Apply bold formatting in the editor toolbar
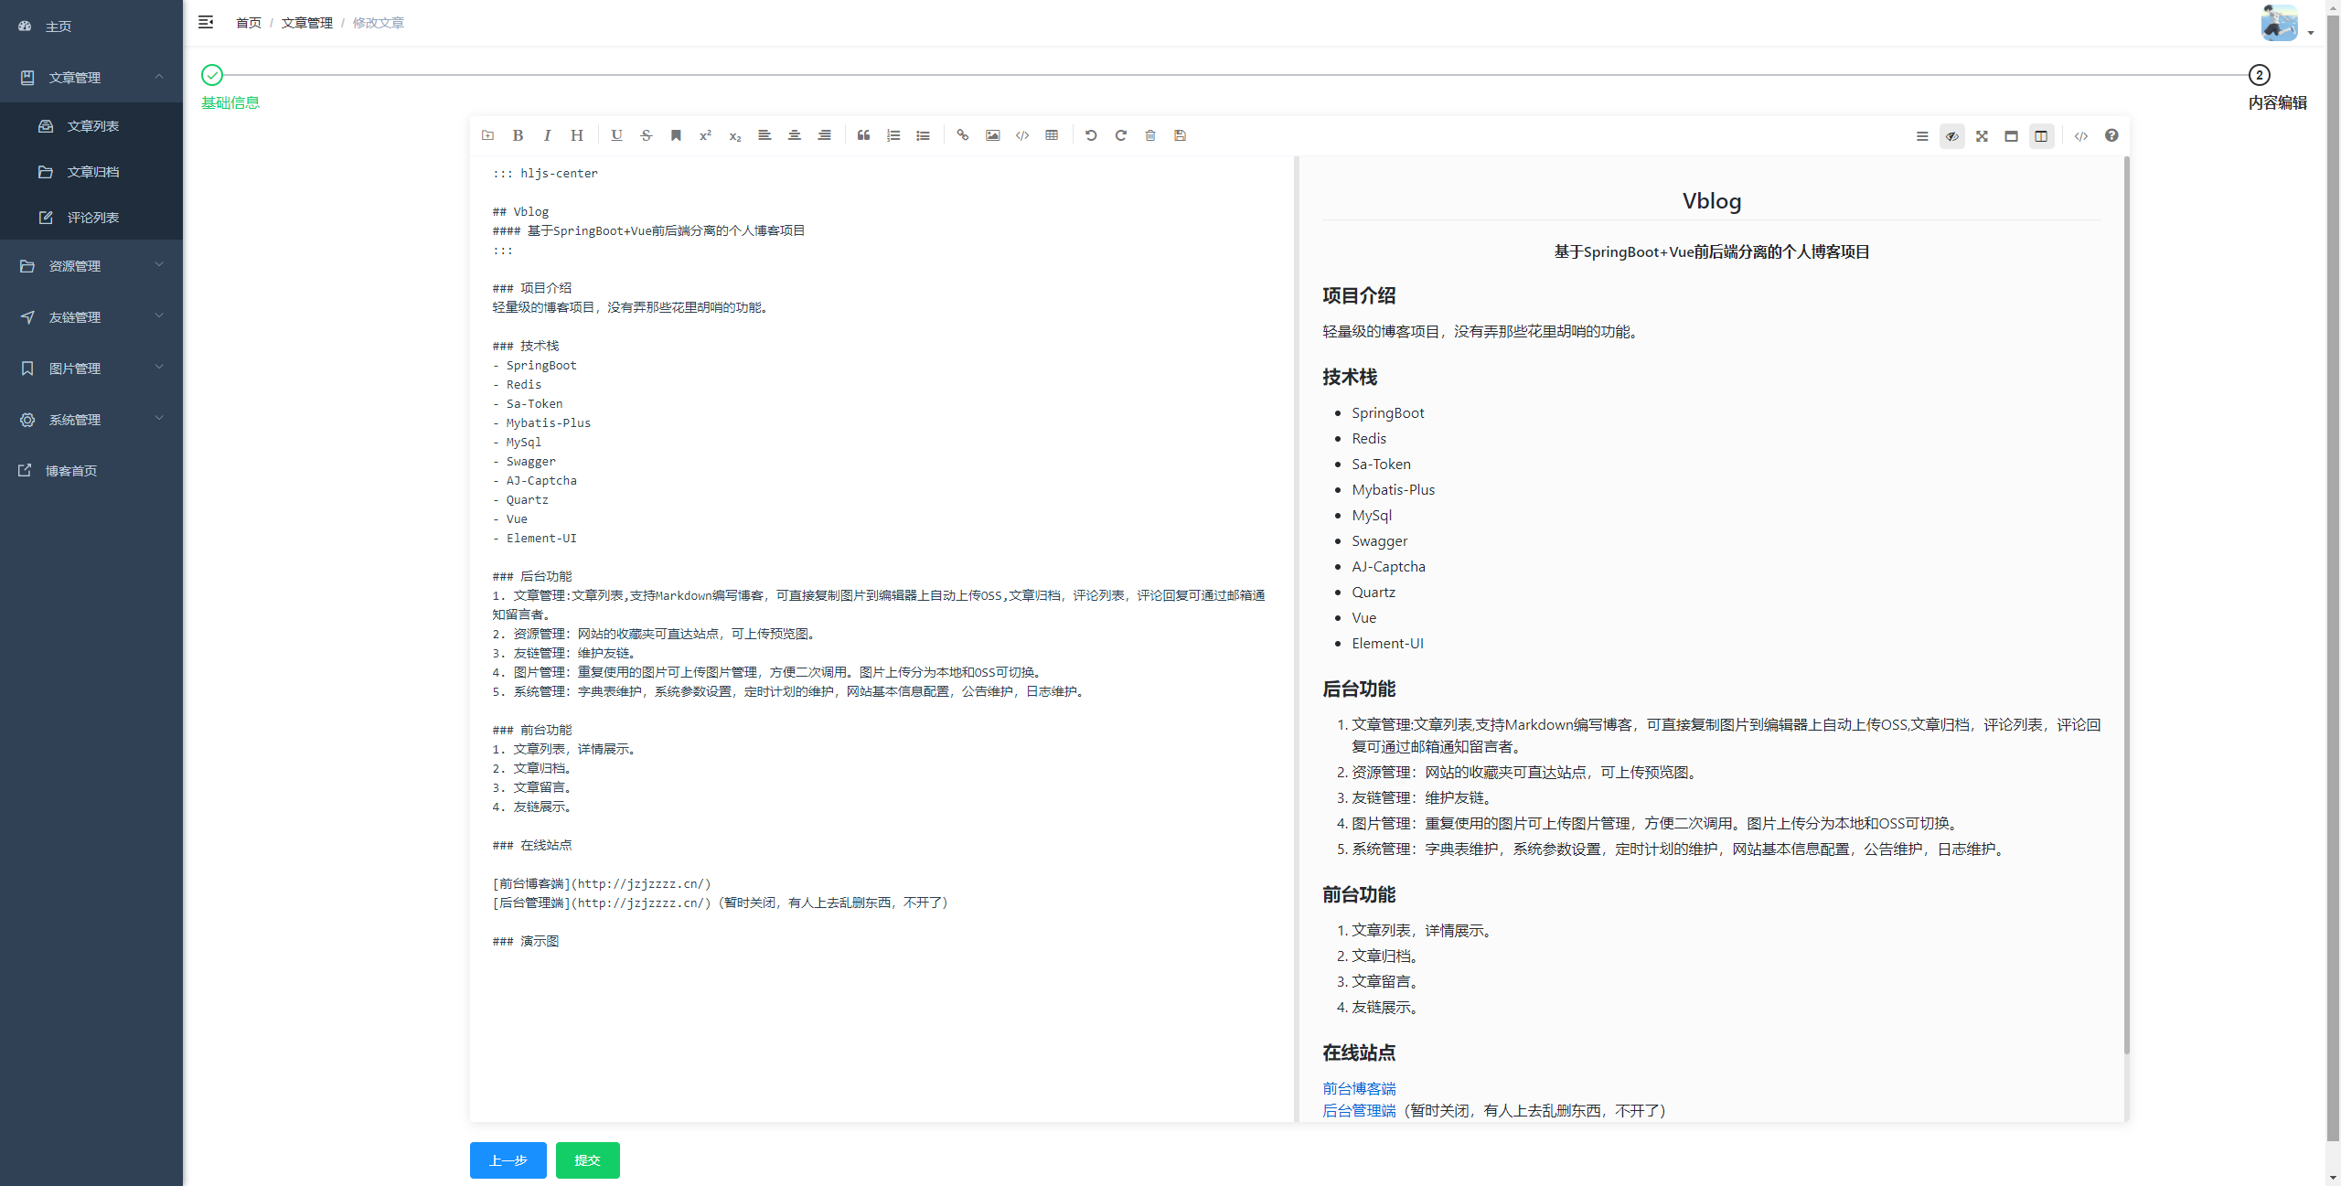Viewport: 2341px width, 1186px height. (518, 135)
